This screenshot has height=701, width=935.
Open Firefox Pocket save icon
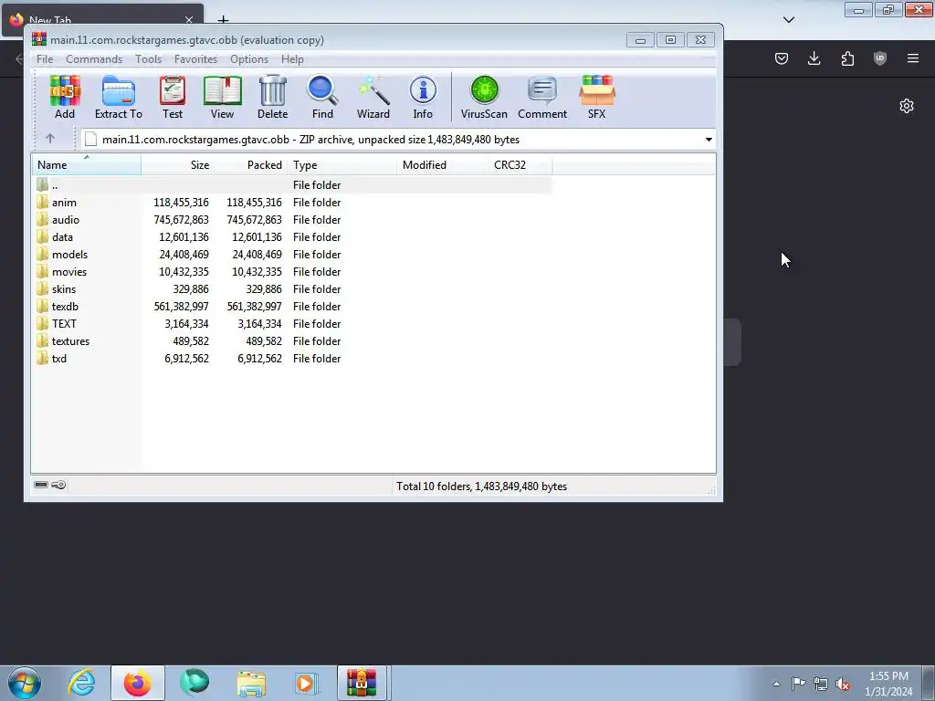click(782, 58)
